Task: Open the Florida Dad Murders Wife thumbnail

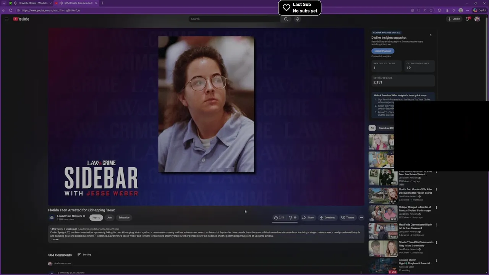Action: [x=383, y=196]
